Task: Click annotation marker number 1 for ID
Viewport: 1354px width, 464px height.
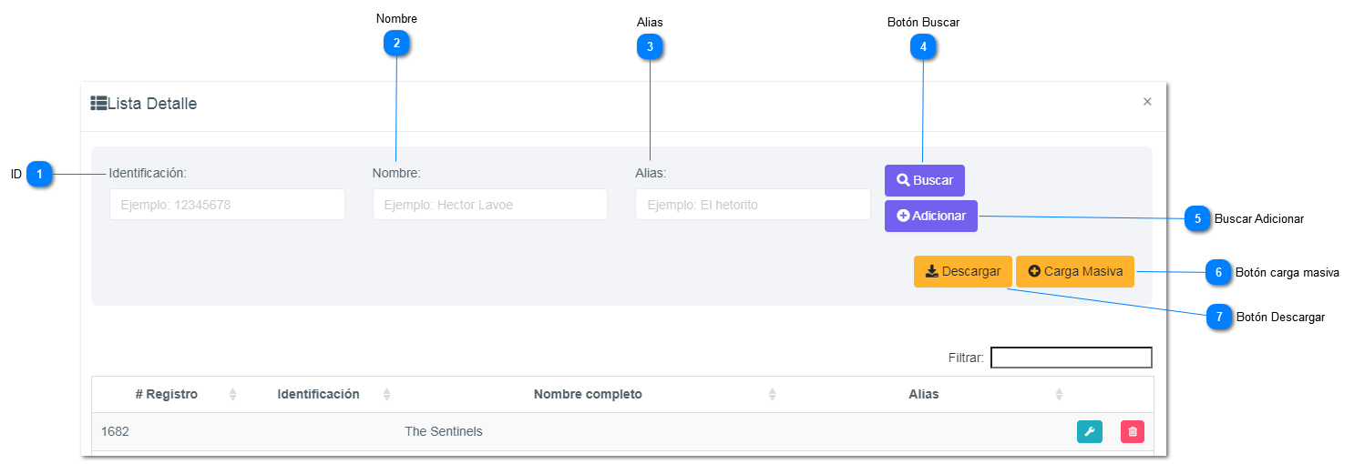Action: coord(39,174)
